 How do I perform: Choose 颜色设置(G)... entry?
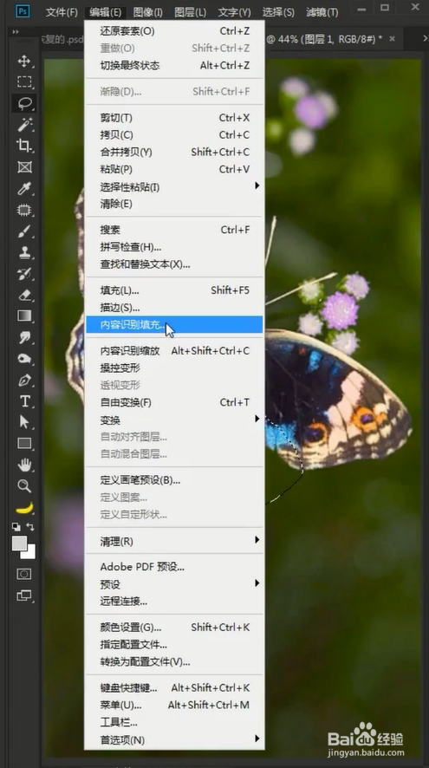(x=174, y=627)
